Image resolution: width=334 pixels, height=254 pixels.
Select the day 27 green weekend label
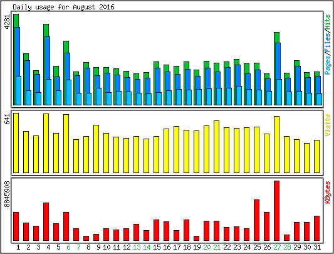[277, 247]
